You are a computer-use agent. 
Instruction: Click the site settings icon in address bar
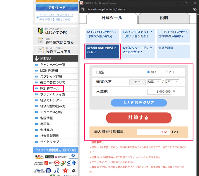tap(83, 9)
